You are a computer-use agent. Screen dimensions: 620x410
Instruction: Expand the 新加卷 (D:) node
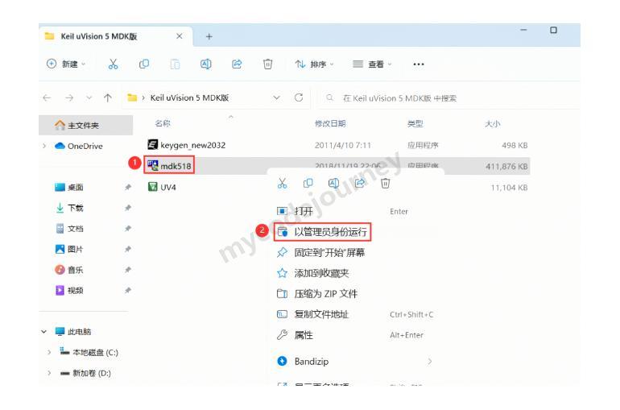pos(49,373)
